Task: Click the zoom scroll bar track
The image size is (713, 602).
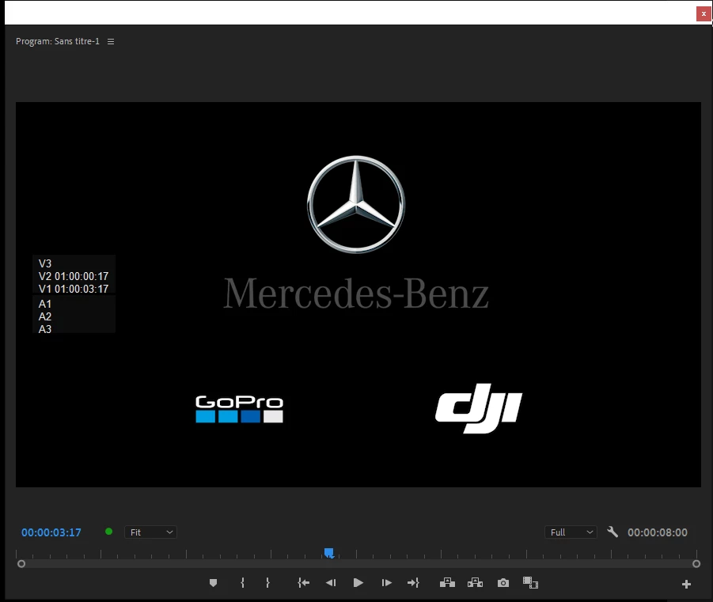Action: (x=358, y=564)
